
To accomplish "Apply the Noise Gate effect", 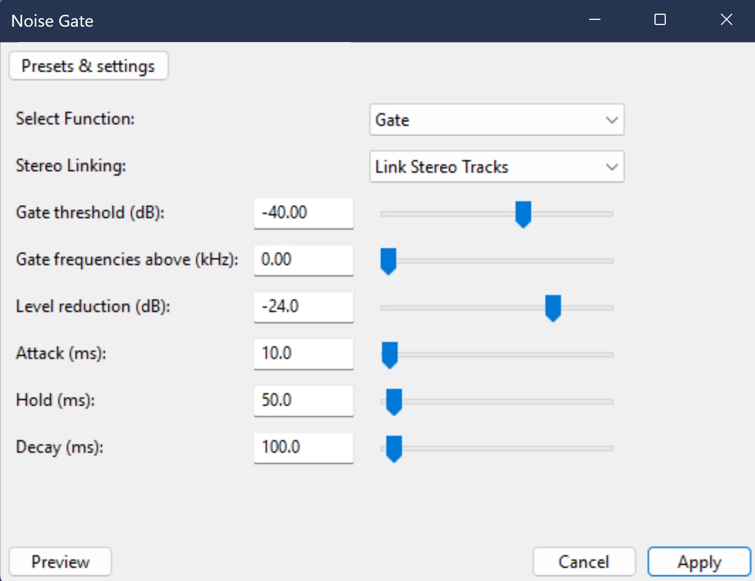I will pos(699,562).
